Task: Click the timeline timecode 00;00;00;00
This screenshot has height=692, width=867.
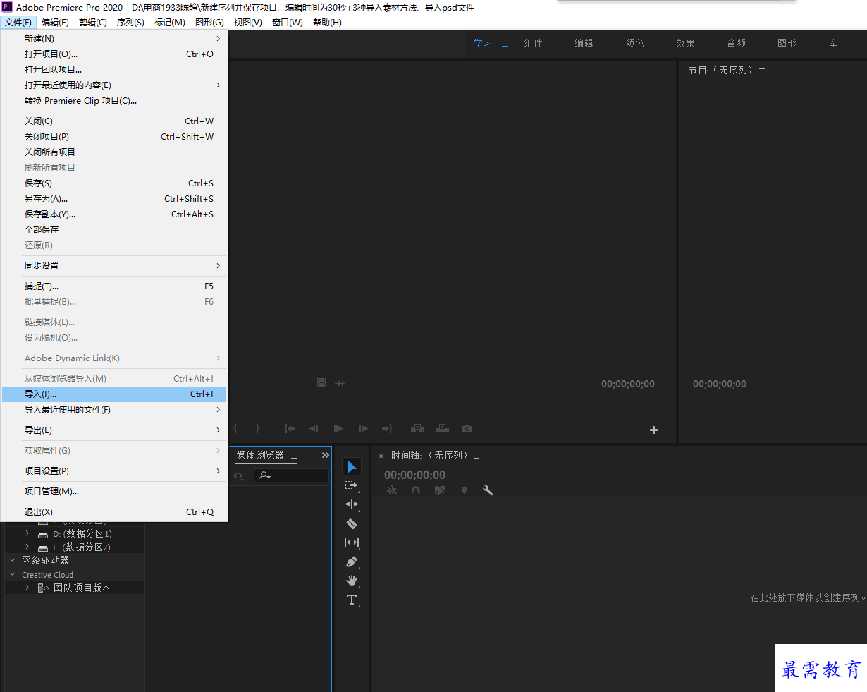Action: pos(414,475)
